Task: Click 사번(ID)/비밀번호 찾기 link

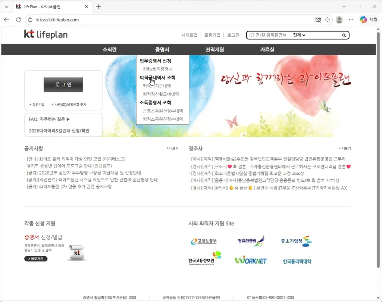Action: coord(71,105)
